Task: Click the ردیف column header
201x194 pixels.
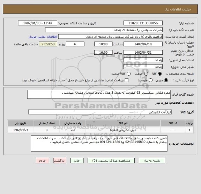Action: 189,123
